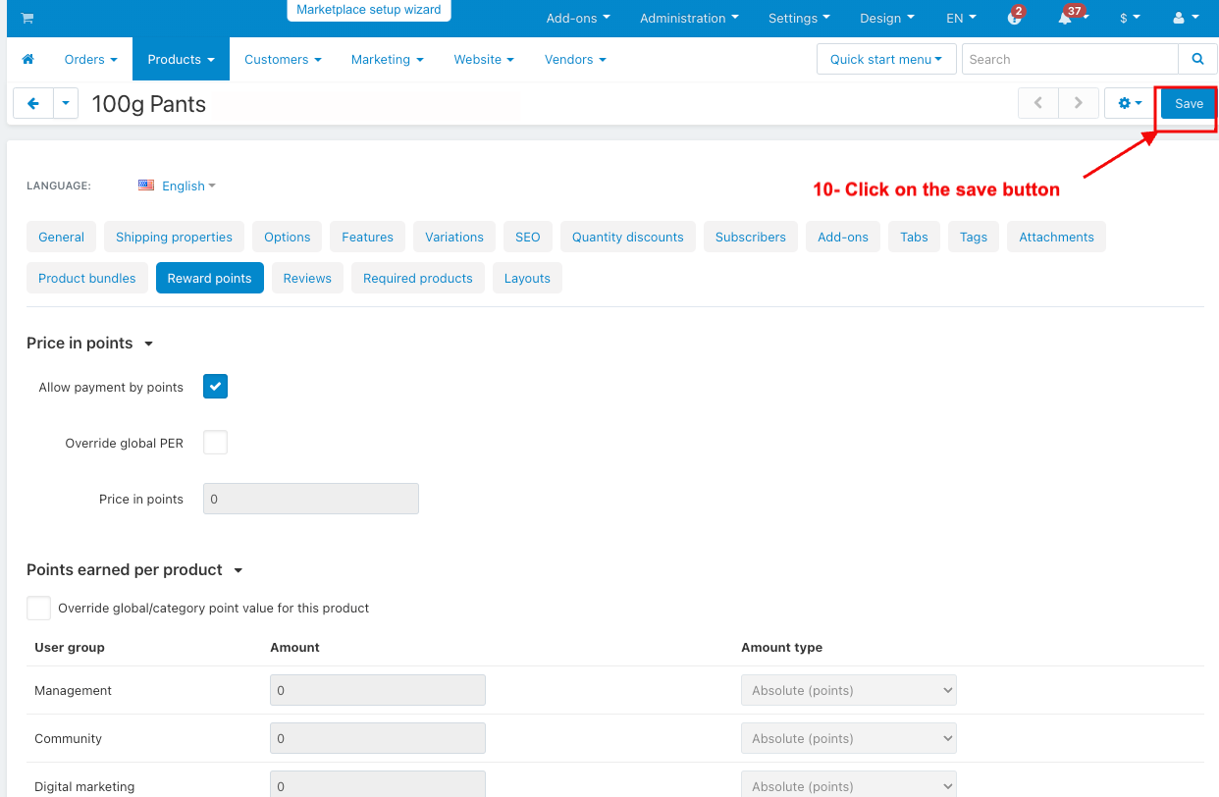Open the Quick start menu button

886,59
